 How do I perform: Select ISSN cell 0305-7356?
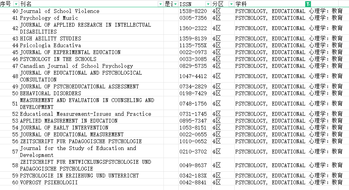tap(195, 18)
